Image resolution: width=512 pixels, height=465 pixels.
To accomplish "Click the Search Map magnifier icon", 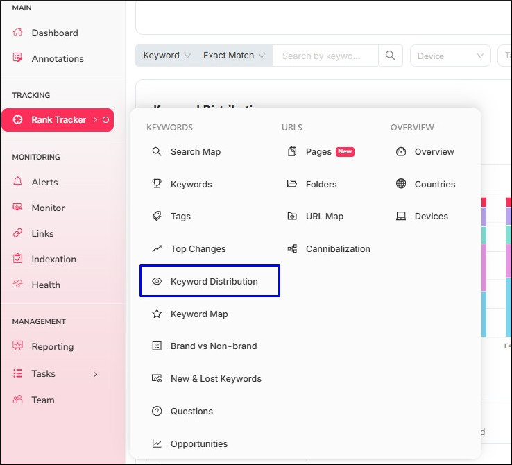I will 157,151.
